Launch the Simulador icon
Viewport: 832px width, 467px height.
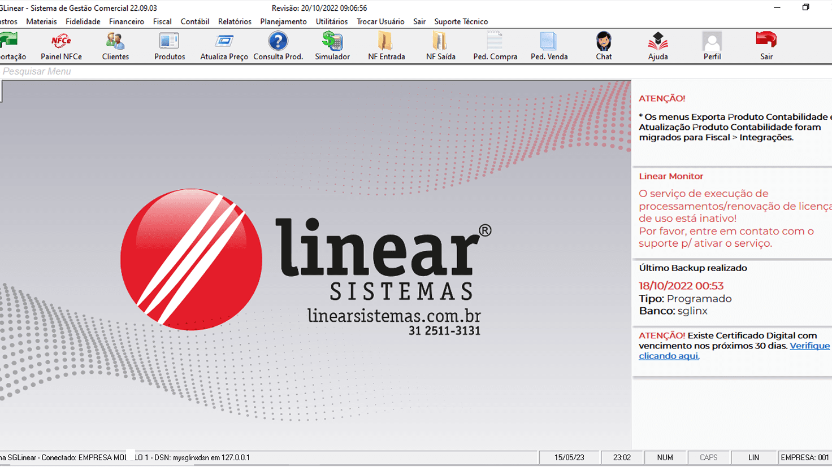pyautogui.click(x=332, y=46)
